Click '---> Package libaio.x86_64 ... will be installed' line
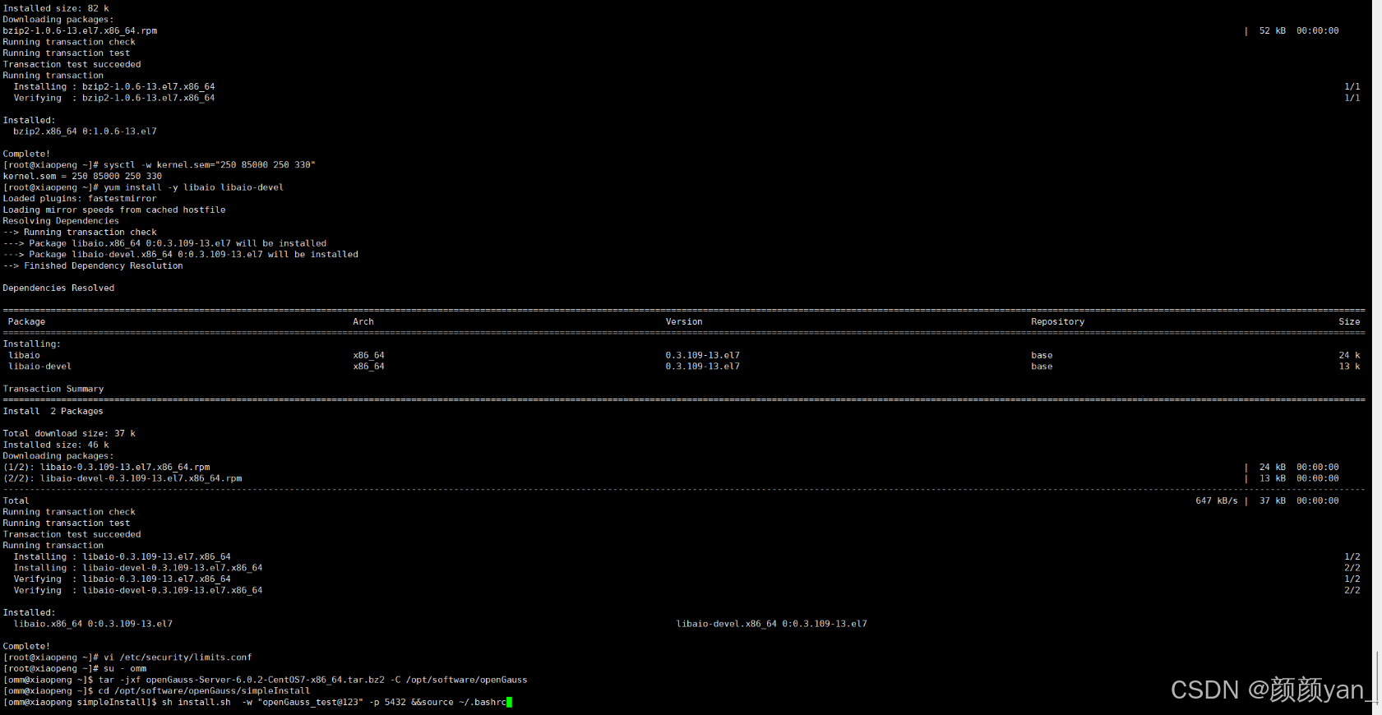Viewport: 1382px width, 715px height. click(164, 243)
